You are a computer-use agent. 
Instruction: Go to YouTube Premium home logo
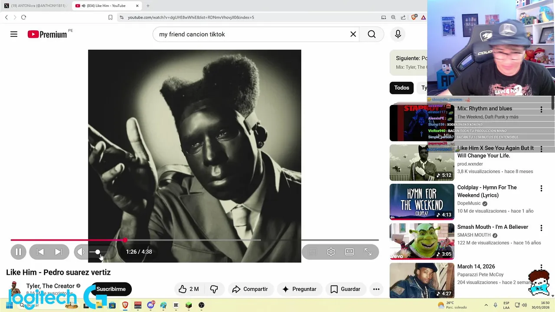coord(47,34)
